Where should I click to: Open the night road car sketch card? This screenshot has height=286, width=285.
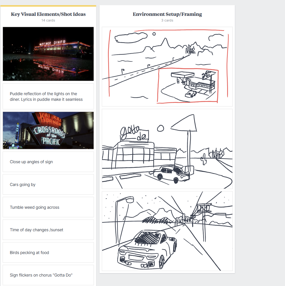click(167, 231)
